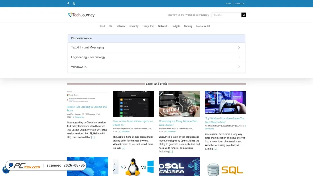Click the Latest and Fresh heading
Screen dimensions: 313x176
pos(156,84)
